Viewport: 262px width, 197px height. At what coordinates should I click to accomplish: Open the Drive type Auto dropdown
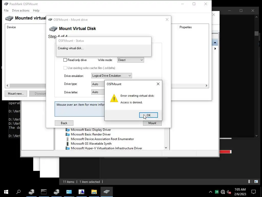point(98,84)
